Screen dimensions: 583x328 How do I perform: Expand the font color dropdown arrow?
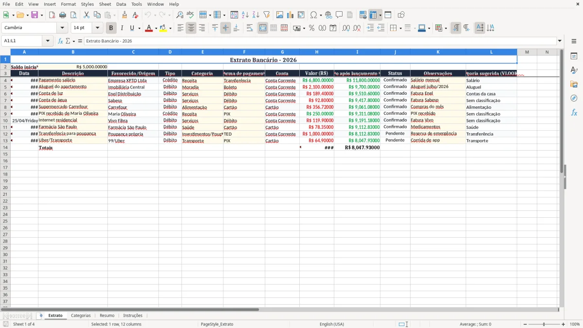point(155,28)
